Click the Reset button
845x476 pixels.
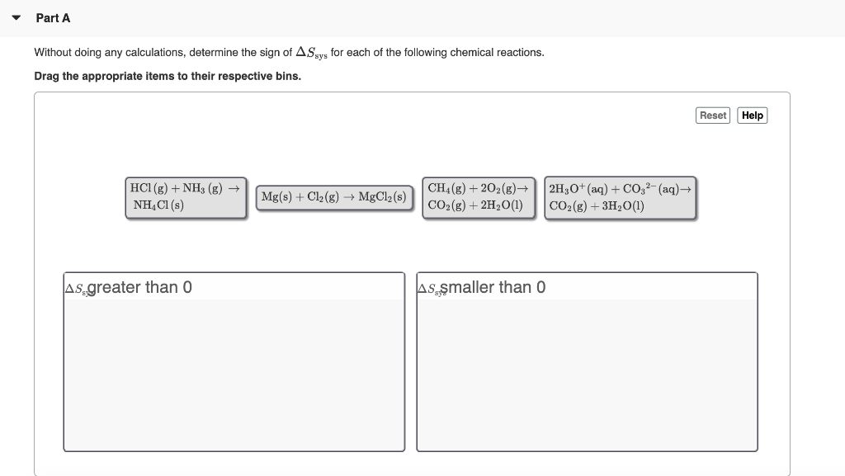[712, 115]
